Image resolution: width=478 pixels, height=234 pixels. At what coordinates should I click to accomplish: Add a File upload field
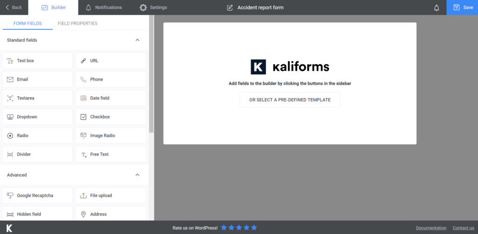(x=111, y=195)
